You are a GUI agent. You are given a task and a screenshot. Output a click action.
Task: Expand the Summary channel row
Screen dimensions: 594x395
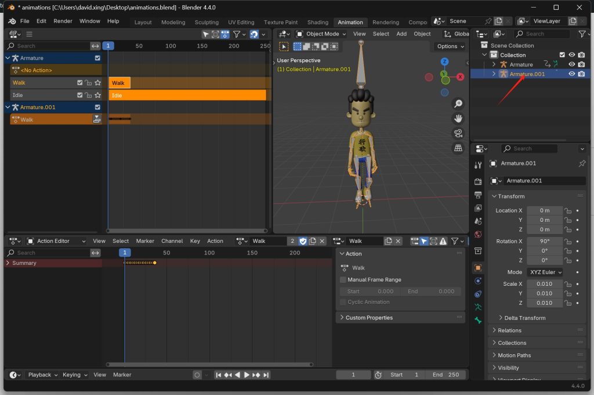click(8, 263)
